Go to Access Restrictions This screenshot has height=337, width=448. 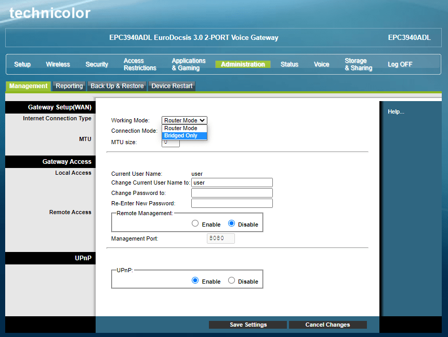(140, 64)
